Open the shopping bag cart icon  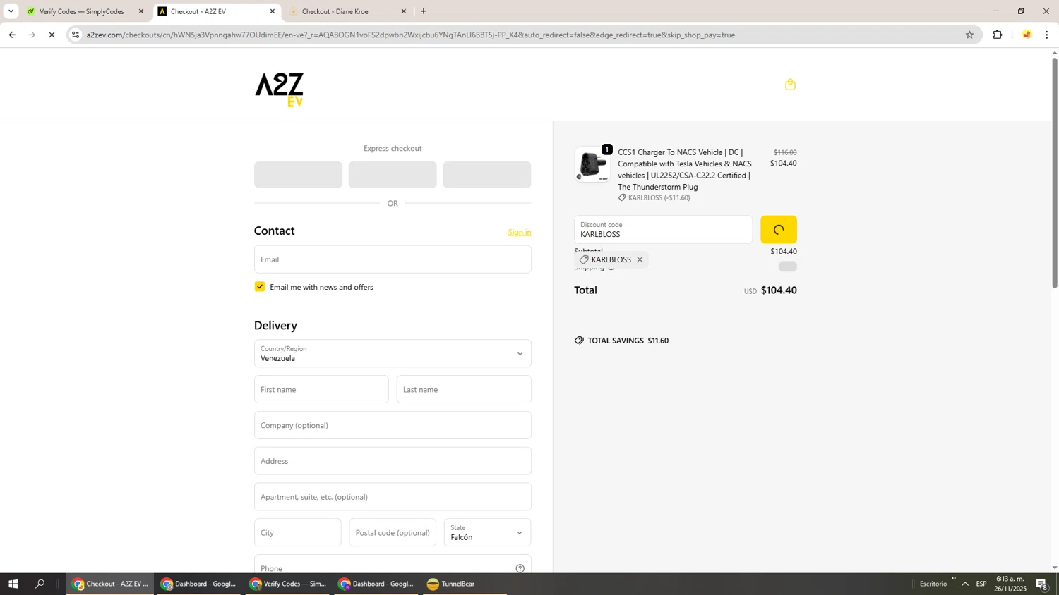point(790,85)
